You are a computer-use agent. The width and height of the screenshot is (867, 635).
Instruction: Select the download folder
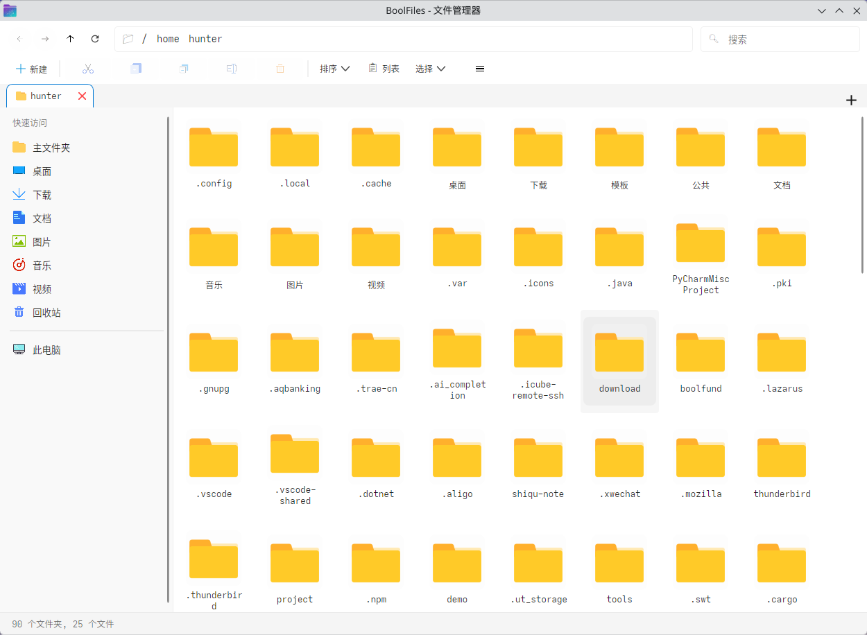[x=619, y=360]
